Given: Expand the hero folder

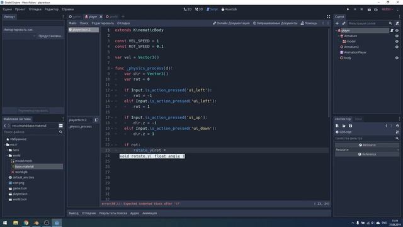Looking at the screenshot, I should (7, 150).
